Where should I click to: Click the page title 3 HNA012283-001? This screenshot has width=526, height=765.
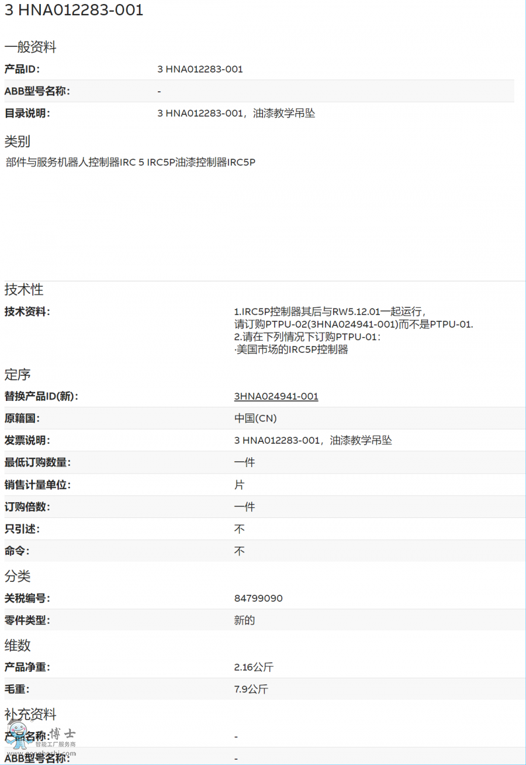tap(73, 10)
